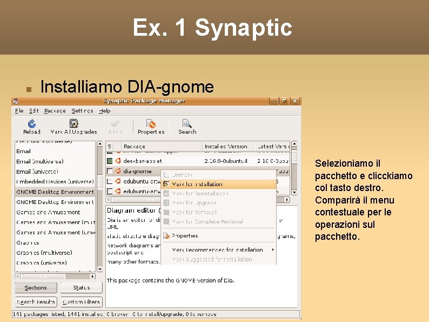This screenshot has height=322, width=429.
Task: Click the Ubuntu logo beside deskbar-applet
Action: 118,161
